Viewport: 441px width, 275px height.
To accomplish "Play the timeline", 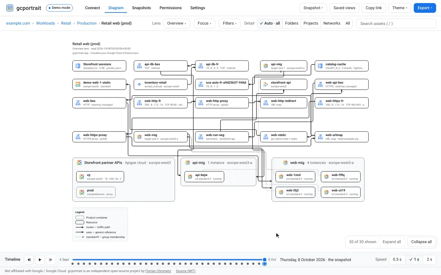I will click(x=40, y=260).
